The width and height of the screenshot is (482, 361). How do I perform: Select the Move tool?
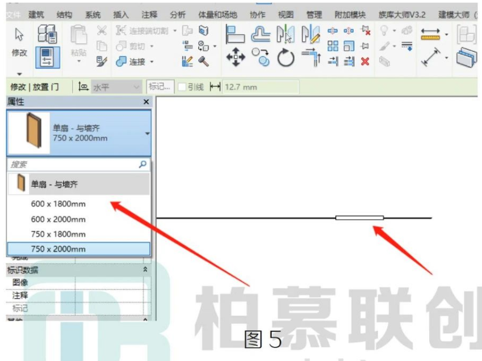pyautogui.click(x=236, y=57)
